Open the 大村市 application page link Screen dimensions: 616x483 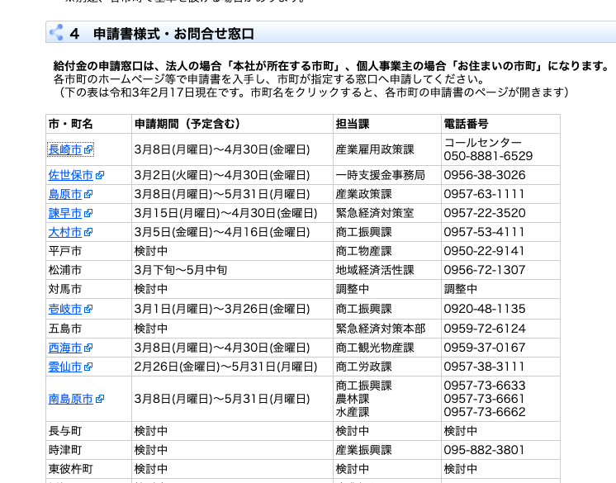(x=65, y=232)
